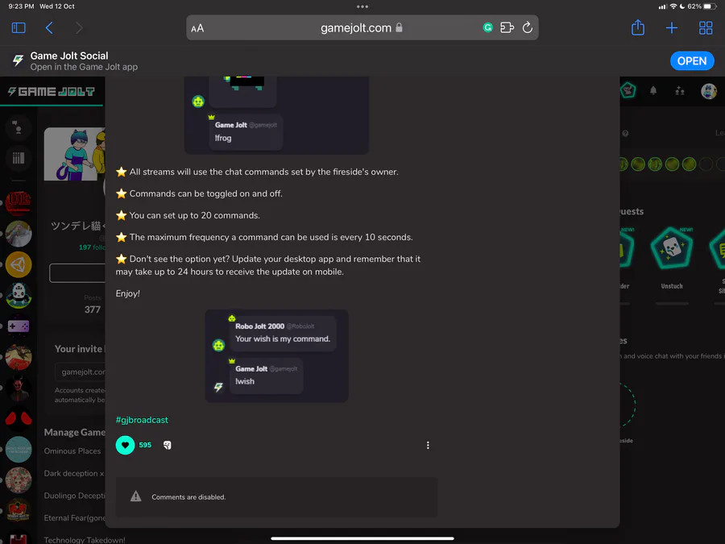Open the Safari share sheet

pyautogui.click(x=638, y=27)
